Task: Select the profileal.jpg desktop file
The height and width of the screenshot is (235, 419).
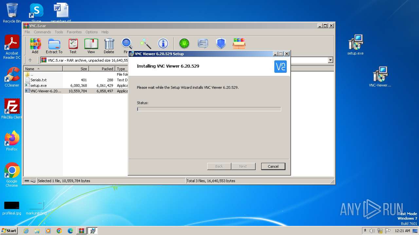Action: coord(12,208)
